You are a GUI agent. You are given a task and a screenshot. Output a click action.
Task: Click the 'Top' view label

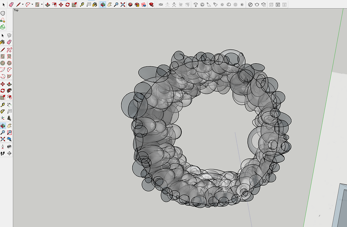[16, 10]
